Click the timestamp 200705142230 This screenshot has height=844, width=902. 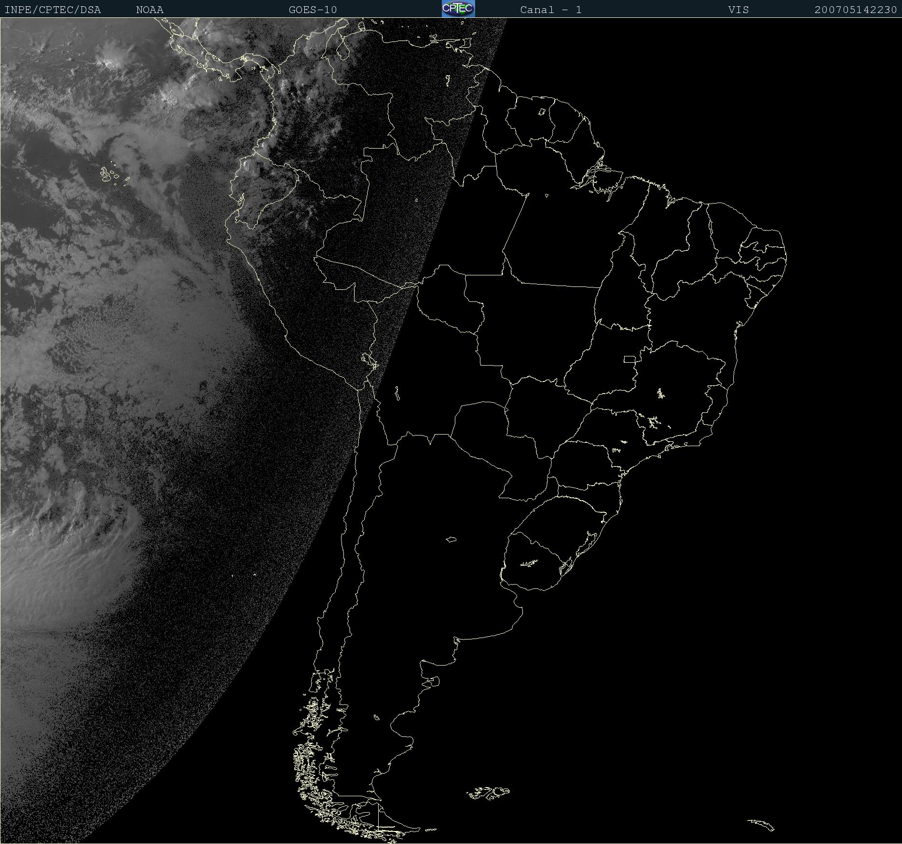coord(856,10)
